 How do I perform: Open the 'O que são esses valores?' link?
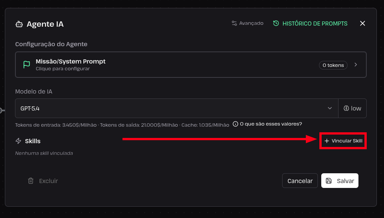click(271, 124)
